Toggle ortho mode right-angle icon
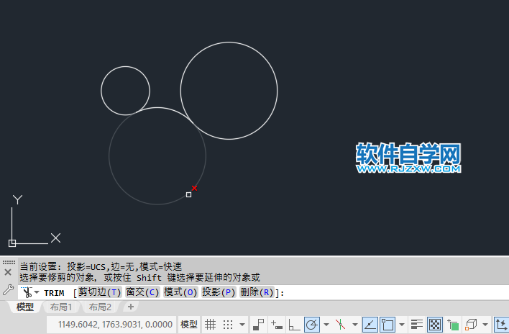The height and width of the screenshot is (334, 509). coord(294,324)
